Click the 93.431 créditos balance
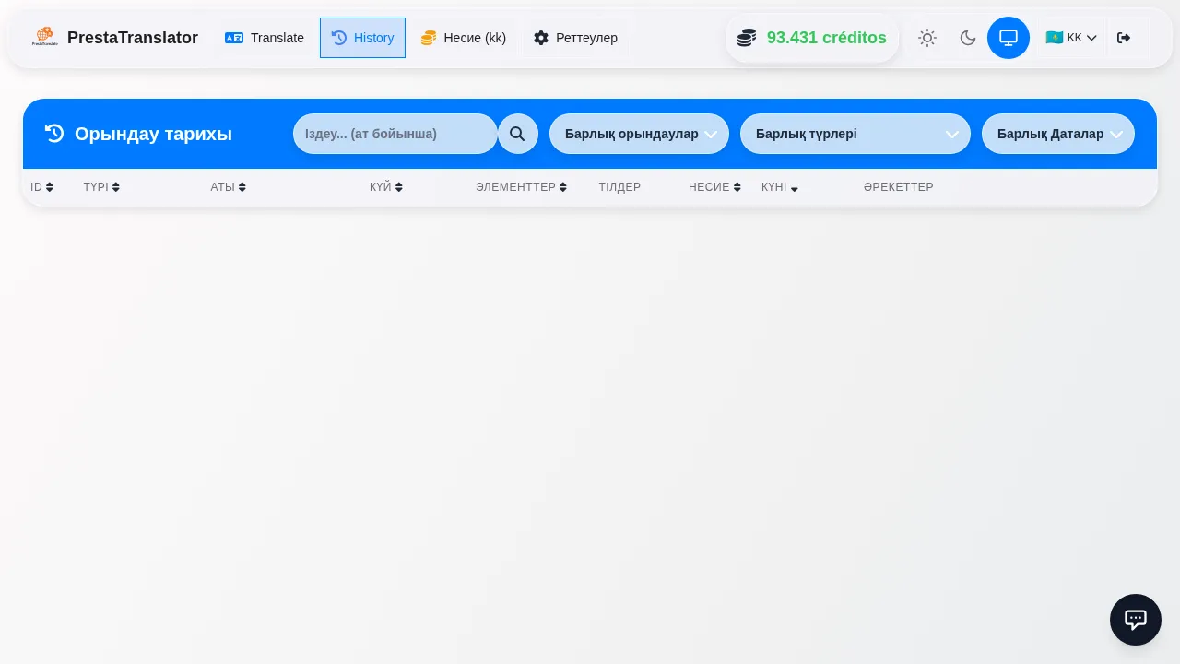The height and width of the screenshot is (664, 1180). (x=826, y=38)
